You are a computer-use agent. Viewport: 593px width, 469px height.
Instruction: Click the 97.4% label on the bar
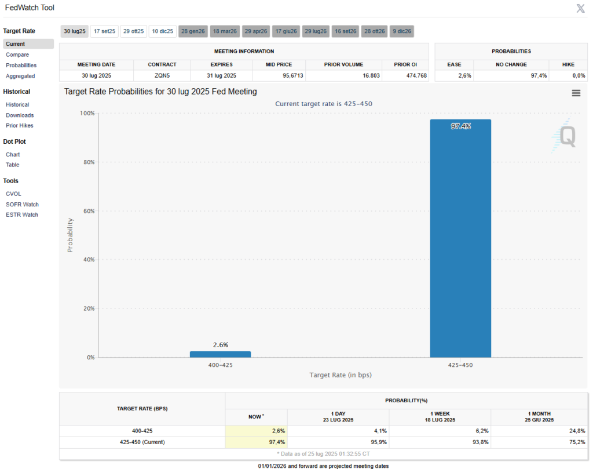click(x=460, y=126)
